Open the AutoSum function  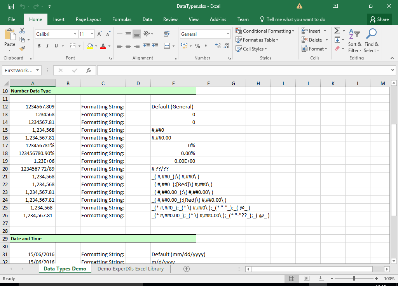coord(337,30)
